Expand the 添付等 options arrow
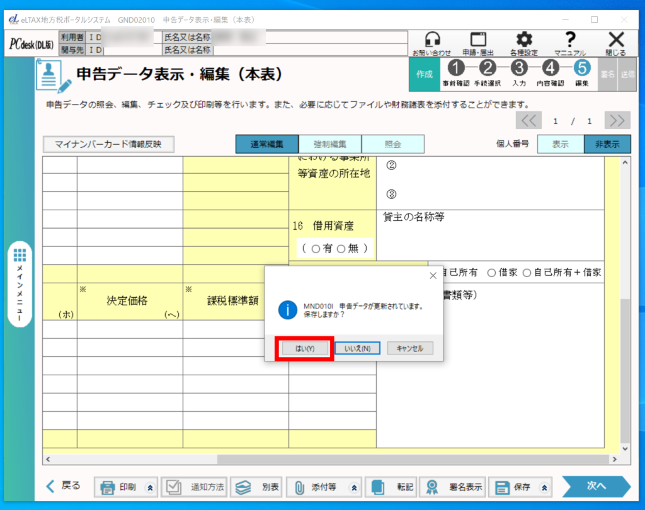 353,487
